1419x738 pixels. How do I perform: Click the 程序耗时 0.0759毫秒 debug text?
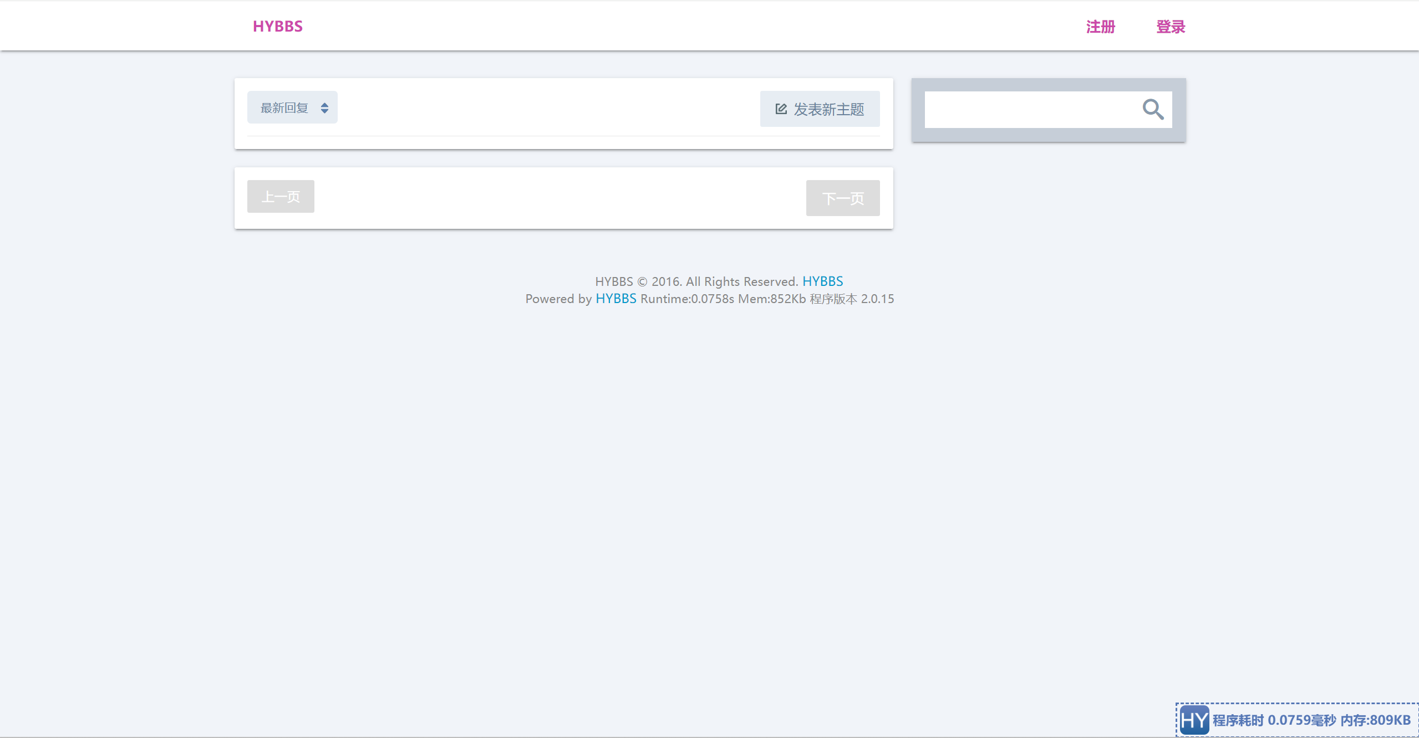pos(1274,720)
